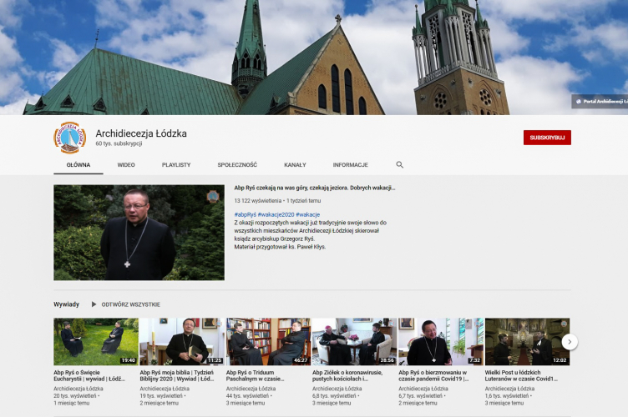Screen dimensions: 628x417
Task: Click the '44 tys. wyświetleń' text
Action: pos(247,396)
